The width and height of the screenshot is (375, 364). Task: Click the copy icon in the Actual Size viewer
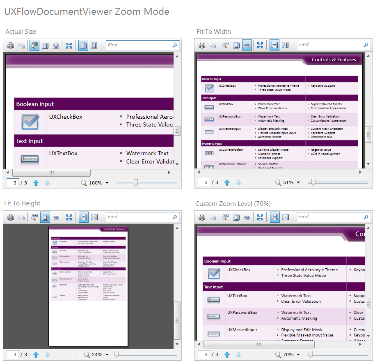tap(21, 46)
